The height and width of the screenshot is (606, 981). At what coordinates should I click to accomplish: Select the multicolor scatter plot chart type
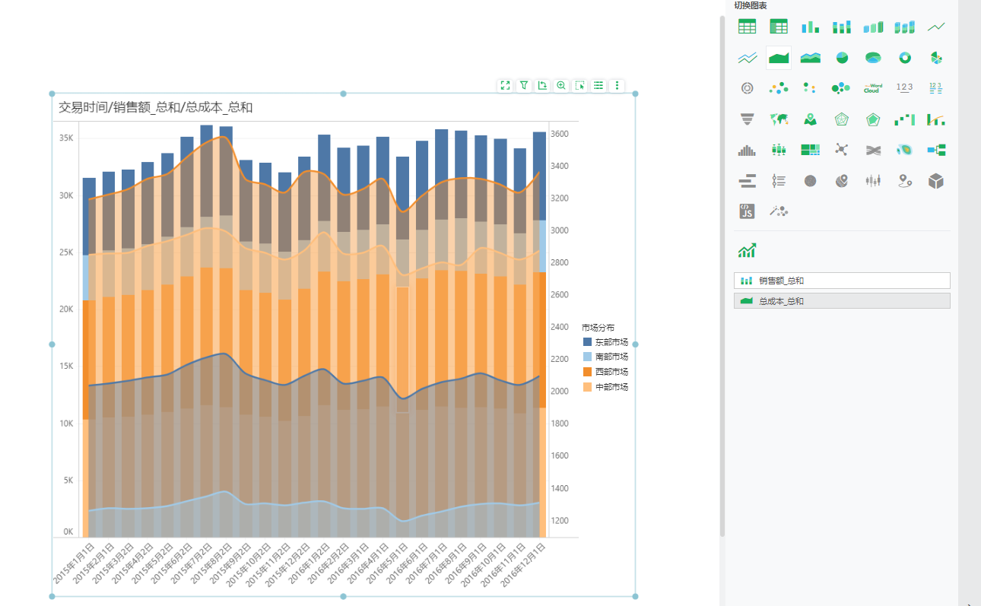click(x=779, y=88)
